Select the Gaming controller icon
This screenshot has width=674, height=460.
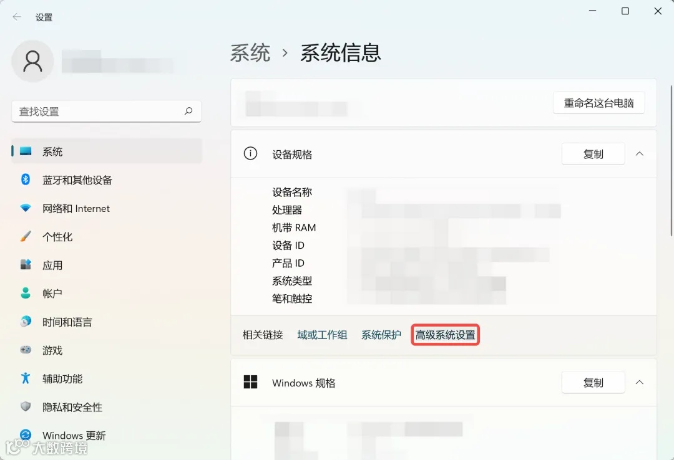pos(26,350)
